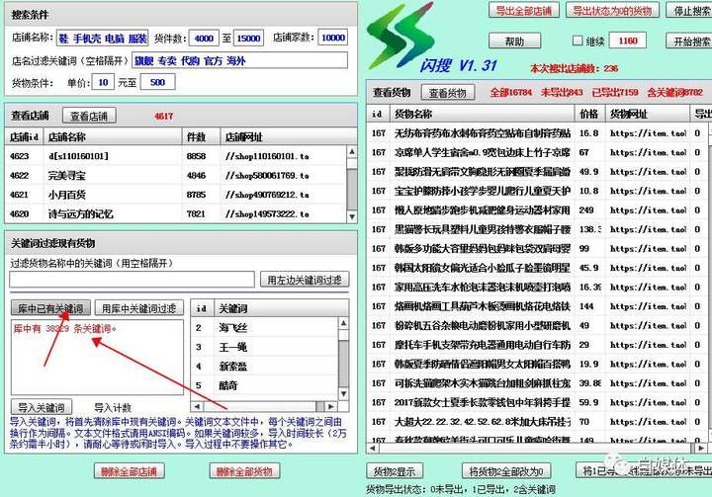Click keyword list horizontal scroll left arrow
712x497 pixels.
pos(197,406)
